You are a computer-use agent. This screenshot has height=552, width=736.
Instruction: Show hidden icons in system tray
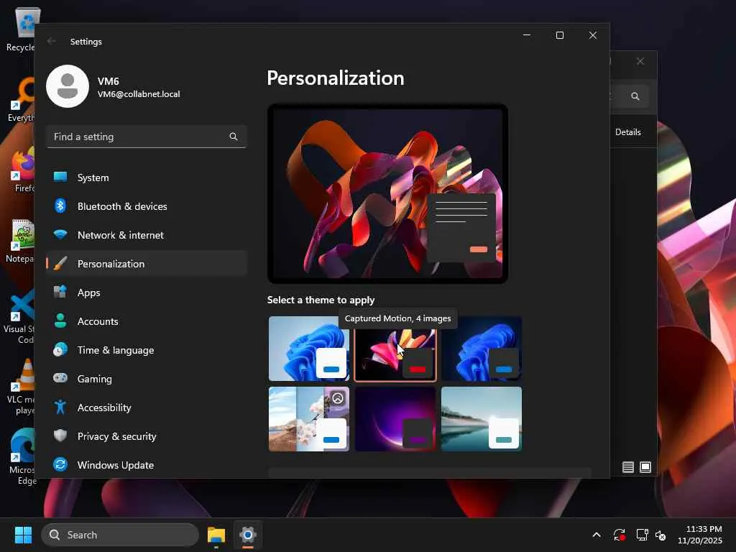(596, 535)
